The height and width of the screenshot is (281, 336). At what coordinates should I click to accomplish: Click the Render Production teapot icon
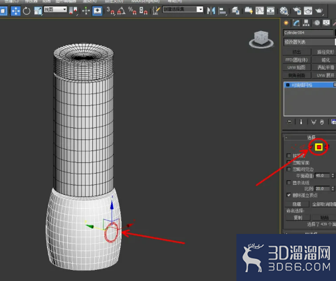coord(319,11)
